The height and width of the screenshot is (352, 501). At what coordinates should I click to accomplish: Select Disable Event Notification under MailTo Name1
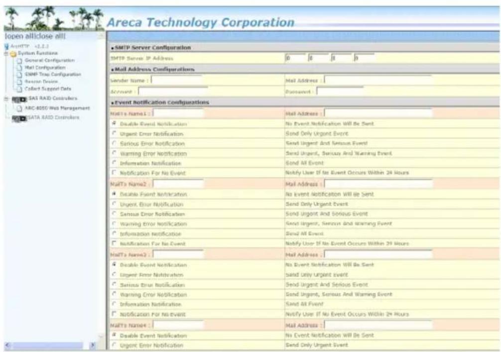pos(114,123)
